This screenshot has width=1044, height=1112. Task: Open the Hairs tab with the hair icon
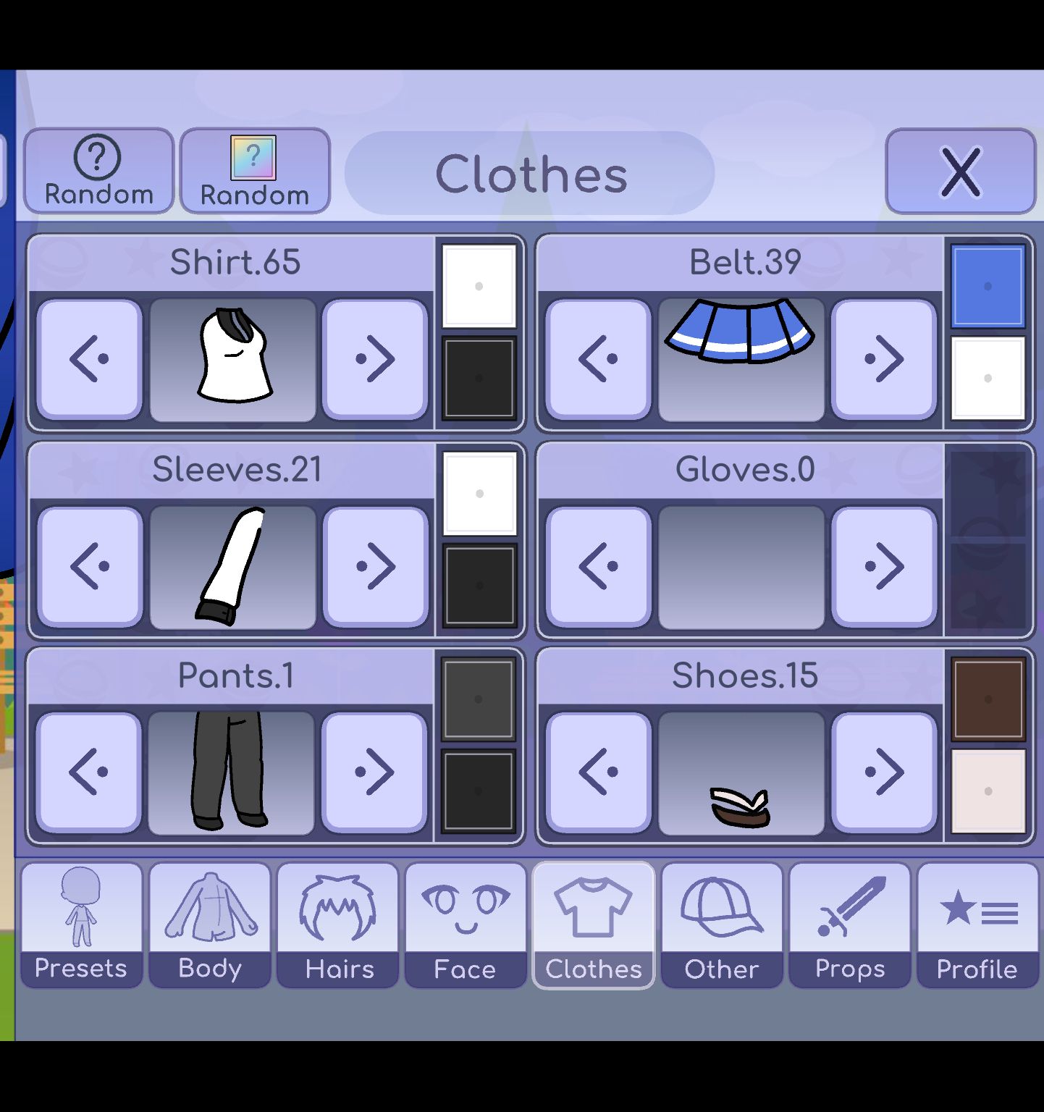[338, 925]
